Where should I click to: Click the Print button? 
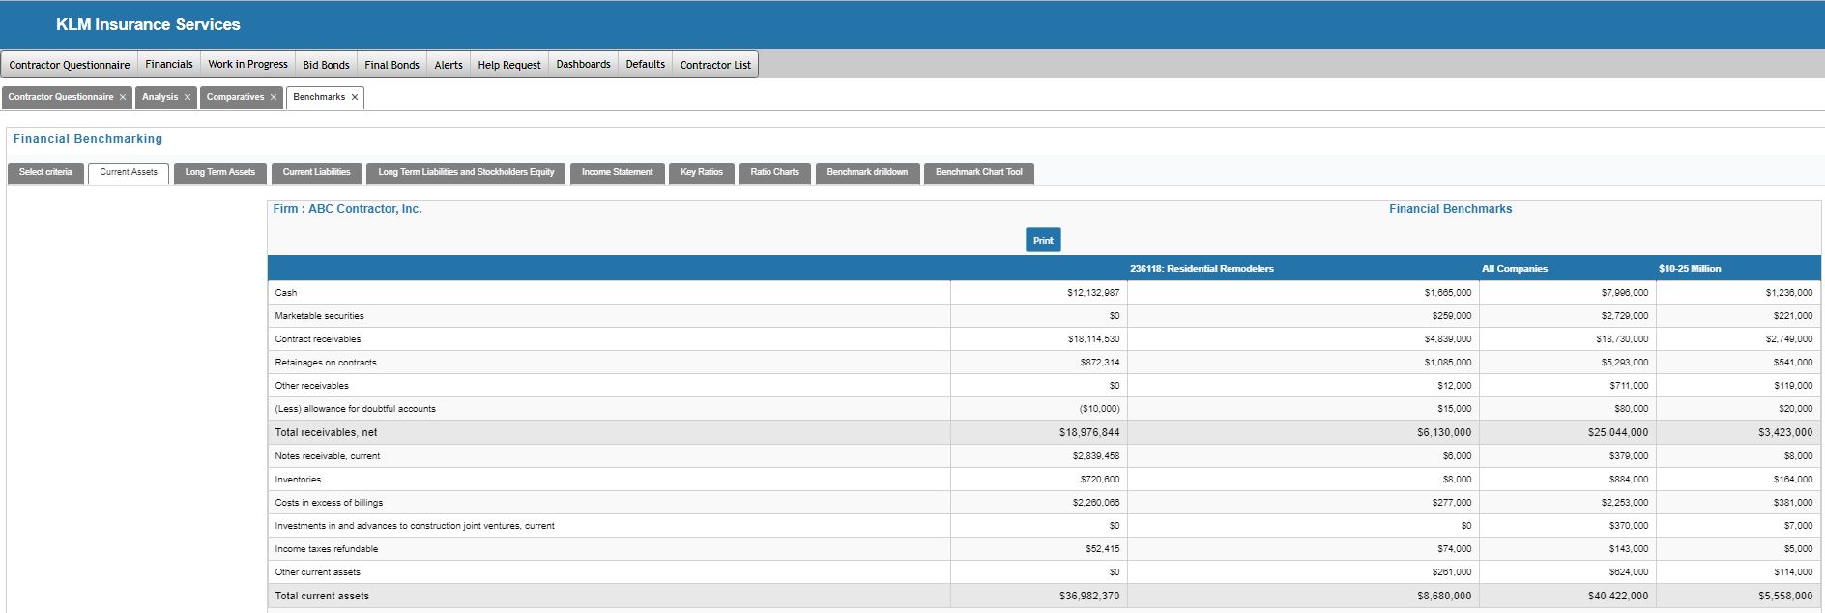click(1042, 240)
